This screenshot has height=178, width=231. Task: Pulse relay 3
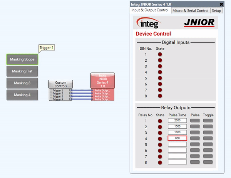click(x=195, y=132)
